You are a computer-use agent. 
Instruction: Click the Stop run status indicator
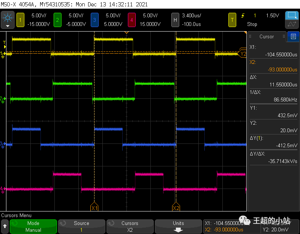point(252,24)
